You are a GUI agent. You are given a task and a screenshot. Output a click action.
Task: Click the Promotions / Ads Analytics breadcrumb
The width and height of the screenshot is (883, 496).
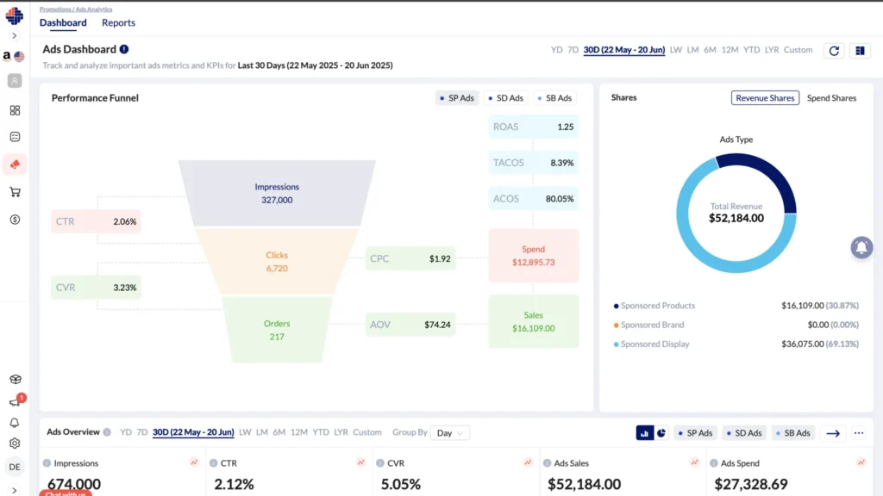[x=76, y=9]
